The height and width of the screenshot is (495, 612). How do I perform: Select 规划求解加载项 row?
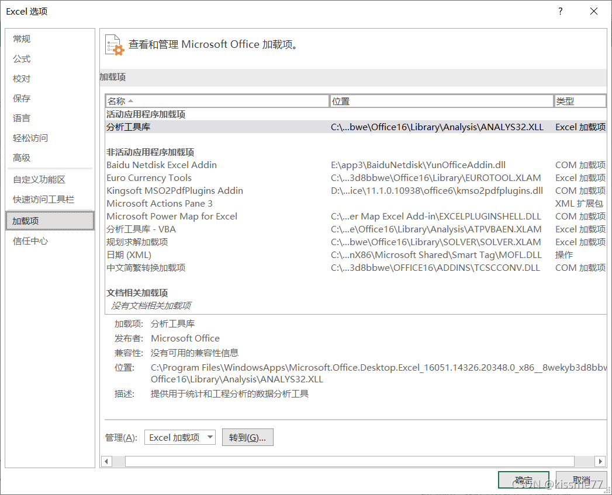[355, 242]
